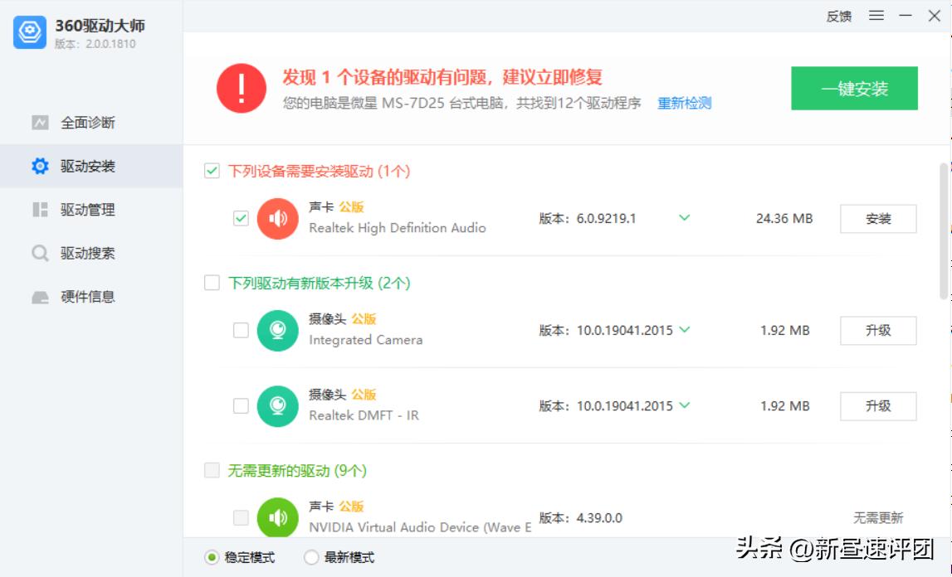Click the red exclamation warning icon

[x=241, y=88]
